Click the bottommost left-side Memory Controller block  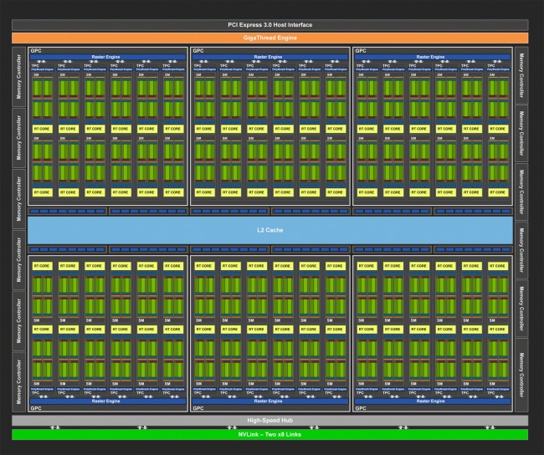tap(18, 382)
